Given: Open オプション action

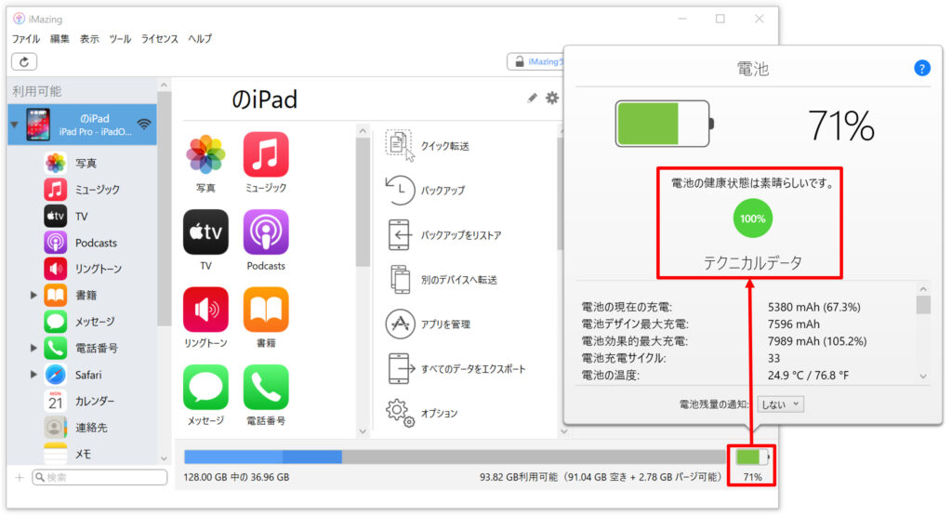Looking at the screenshot, I should tap(423, 414).
